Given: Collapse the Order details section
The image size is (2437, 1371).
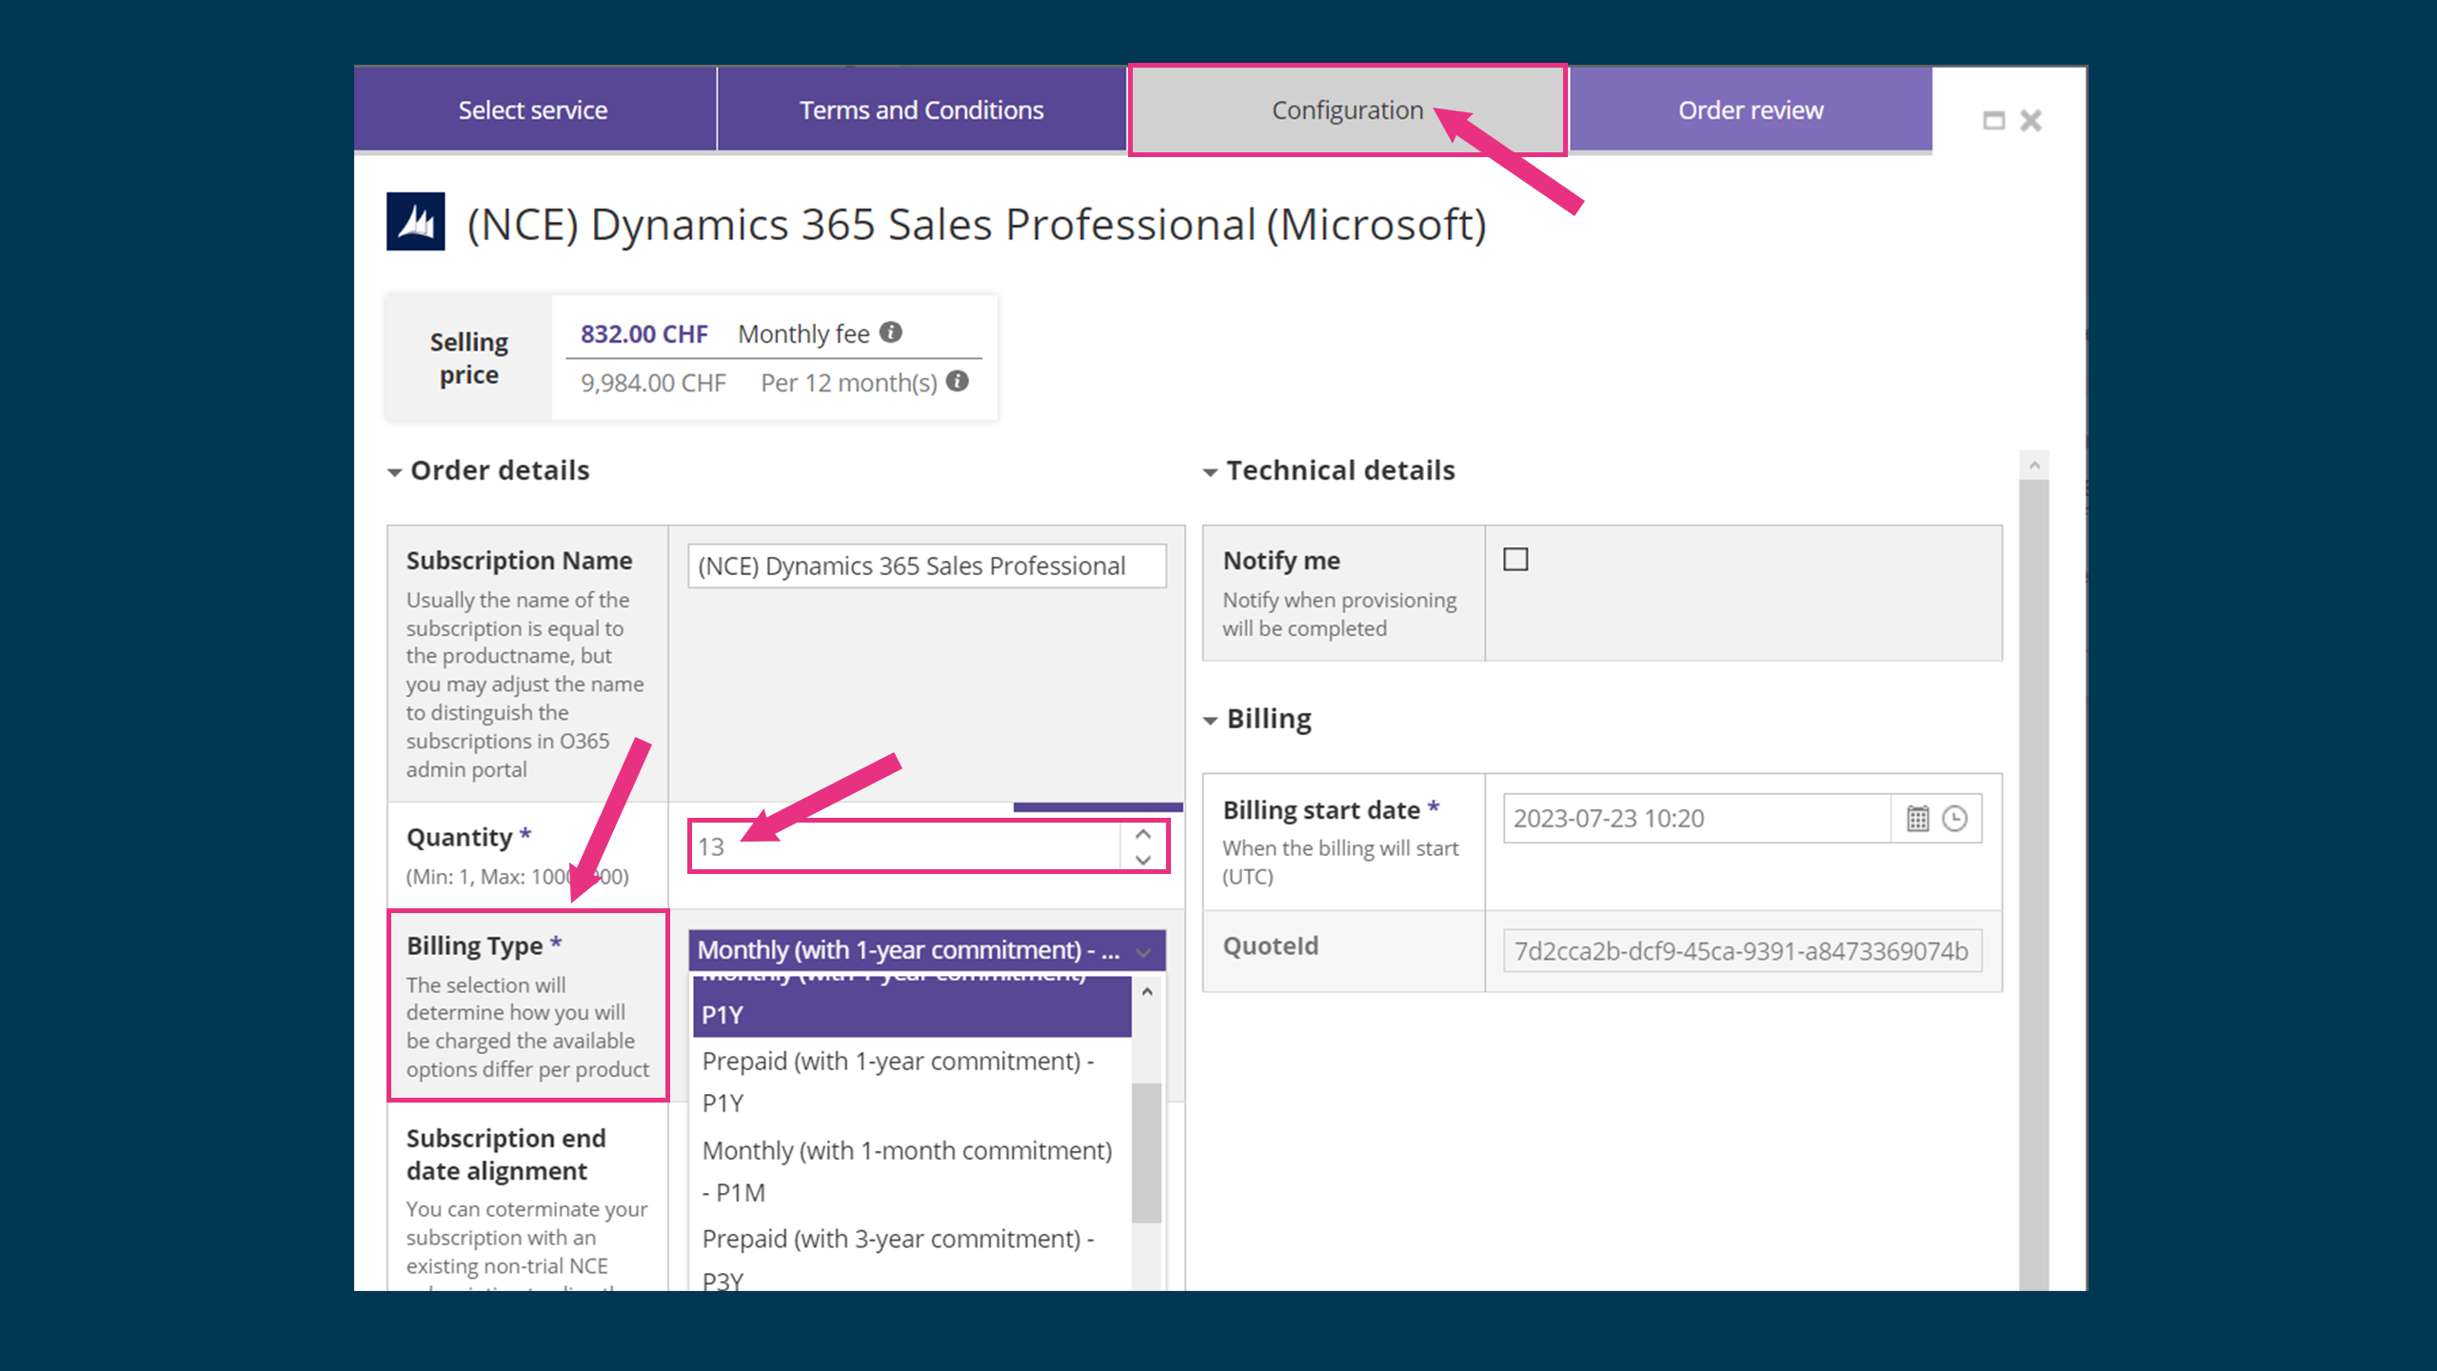Looking at the screenshot, I should (394, 472).
